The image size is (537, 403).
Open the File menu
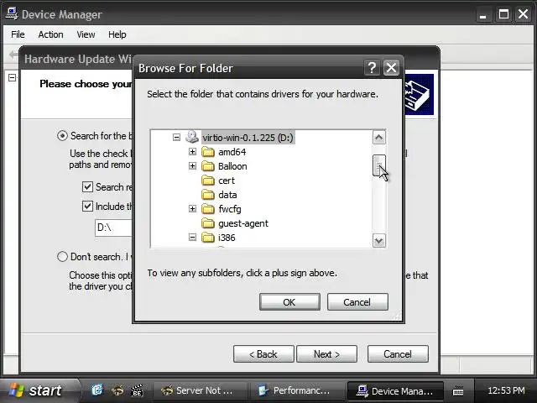[x=18, y=34]
